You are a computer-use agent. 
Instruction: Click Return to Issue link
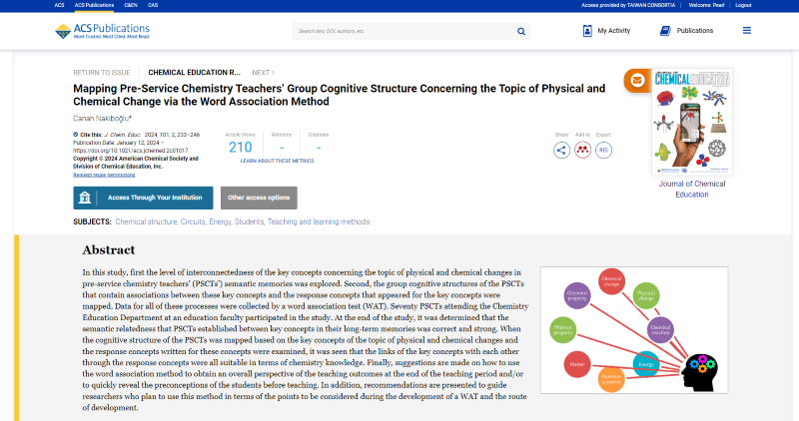[104, 73]
